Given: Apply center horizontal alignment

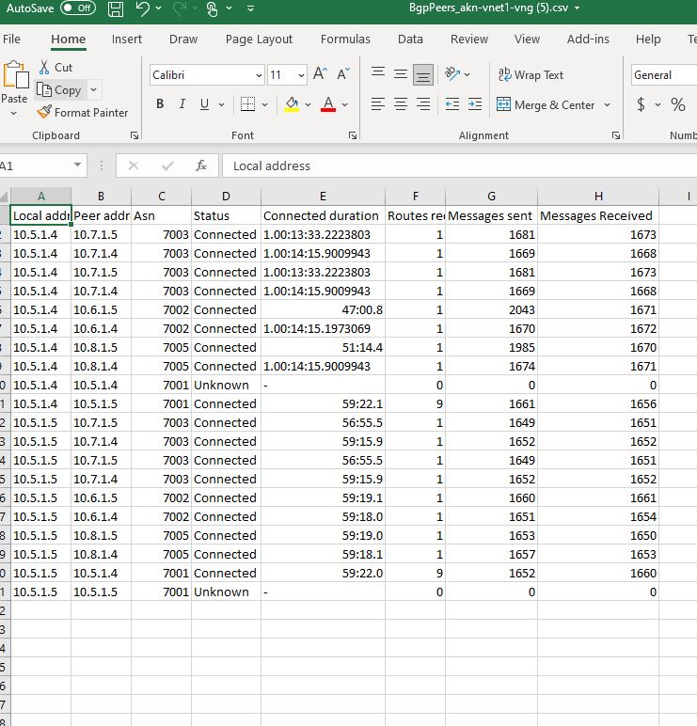Looking at the screenshot, I should [x=401, y=104].
